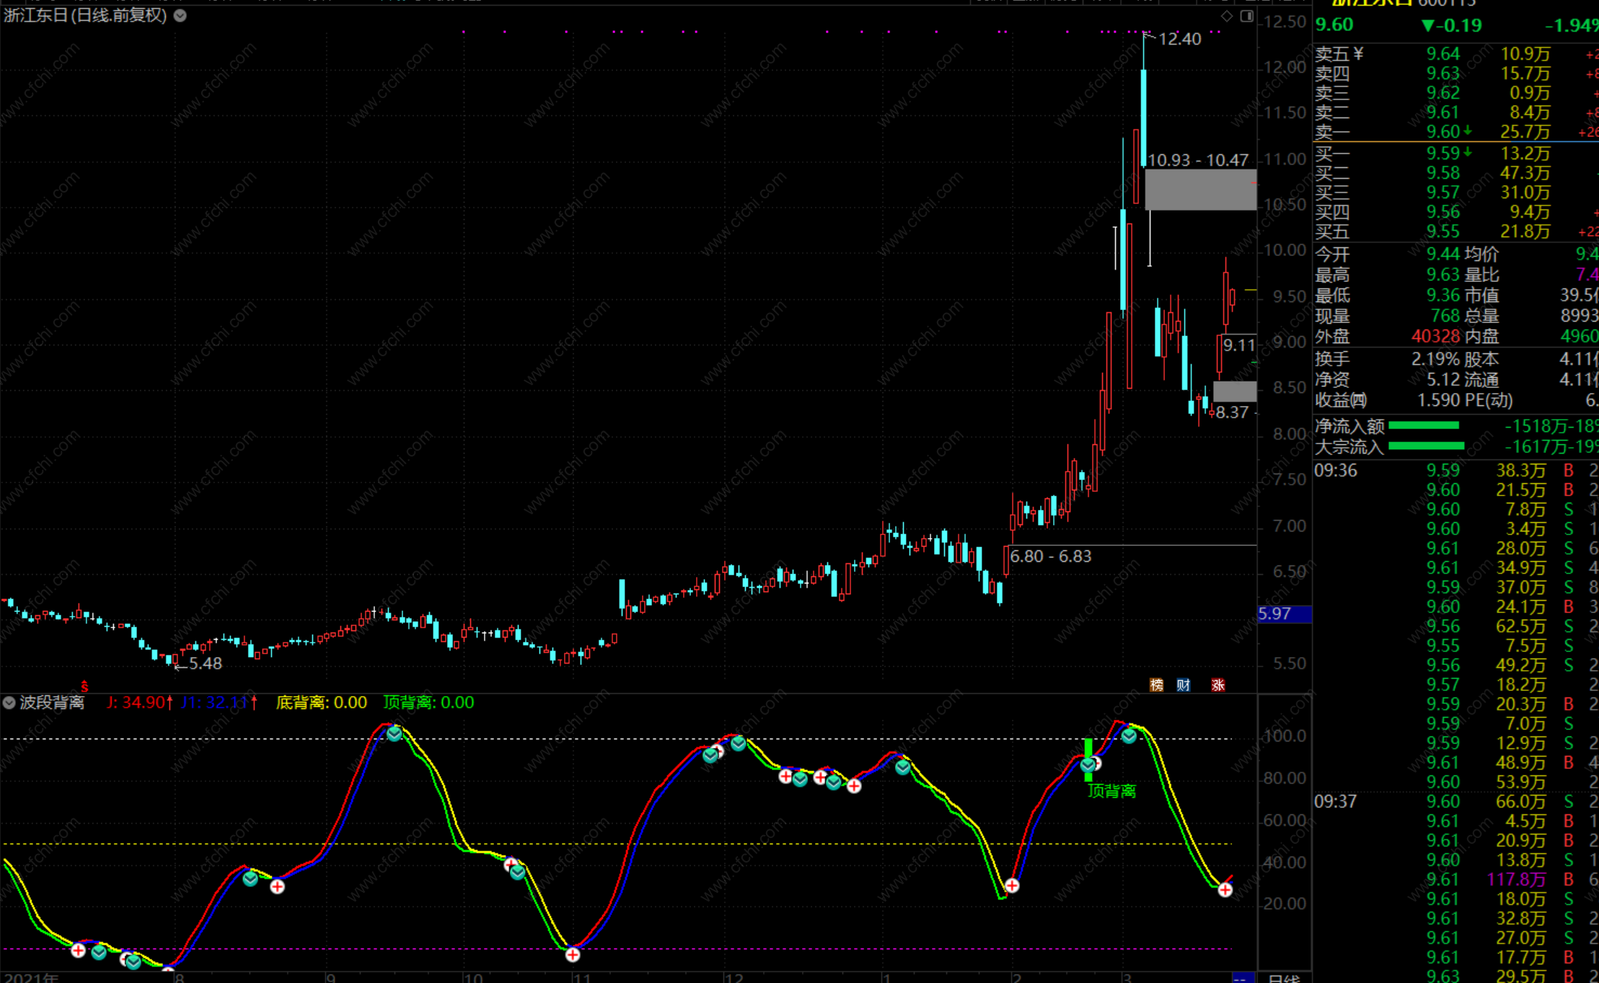This screenshot has height=983, width=1599.
Task: Open the chart title dropdown next to 浙江东日
Action: tap(180, 15)
